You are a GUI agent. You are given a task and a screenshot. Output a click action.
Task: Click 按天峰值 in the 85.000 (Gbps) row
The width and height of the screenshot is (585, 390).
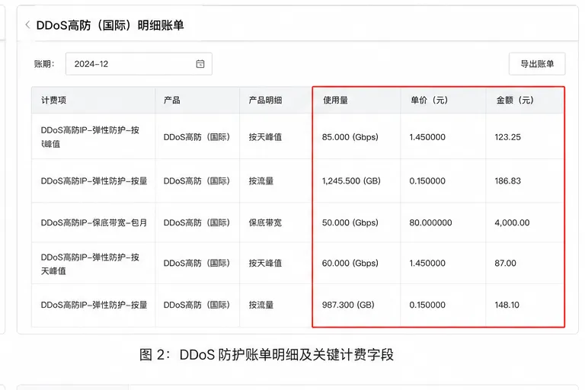coord(265,137)
